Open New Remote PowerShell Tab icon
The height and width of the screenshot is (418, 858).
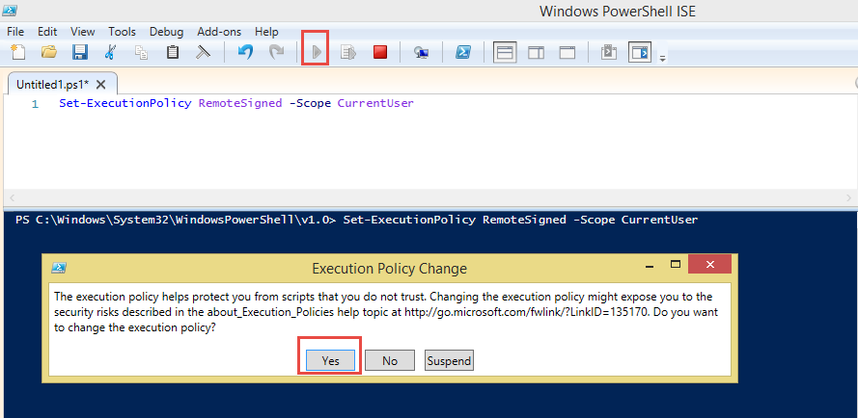[422, 52]
